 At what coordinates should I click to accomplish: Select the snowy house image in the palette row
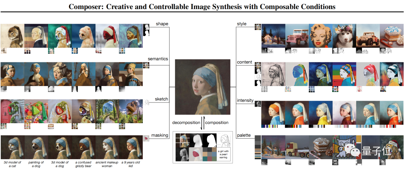[x=273, y=147]
